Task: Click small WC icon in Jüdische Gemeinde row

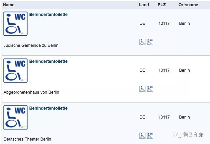Action: (x=150, y=42)
